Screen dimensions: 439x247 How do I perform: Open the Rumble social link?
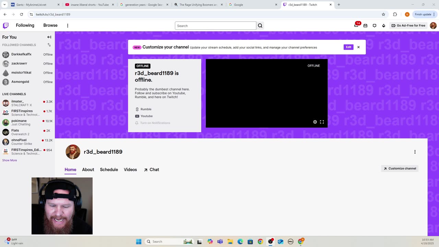tap(143, 109)
